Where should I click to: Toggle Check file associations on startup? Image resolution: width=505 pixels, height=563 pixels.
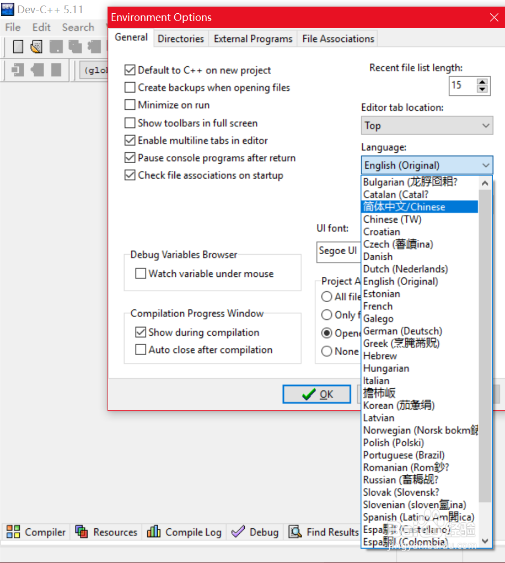tap(130, 175)
